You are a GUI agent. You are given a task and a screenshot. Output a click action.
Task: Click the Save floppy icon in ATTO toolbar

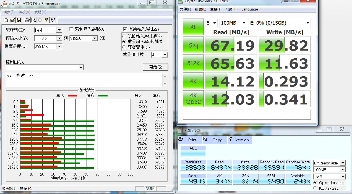[x=19, y=20]
